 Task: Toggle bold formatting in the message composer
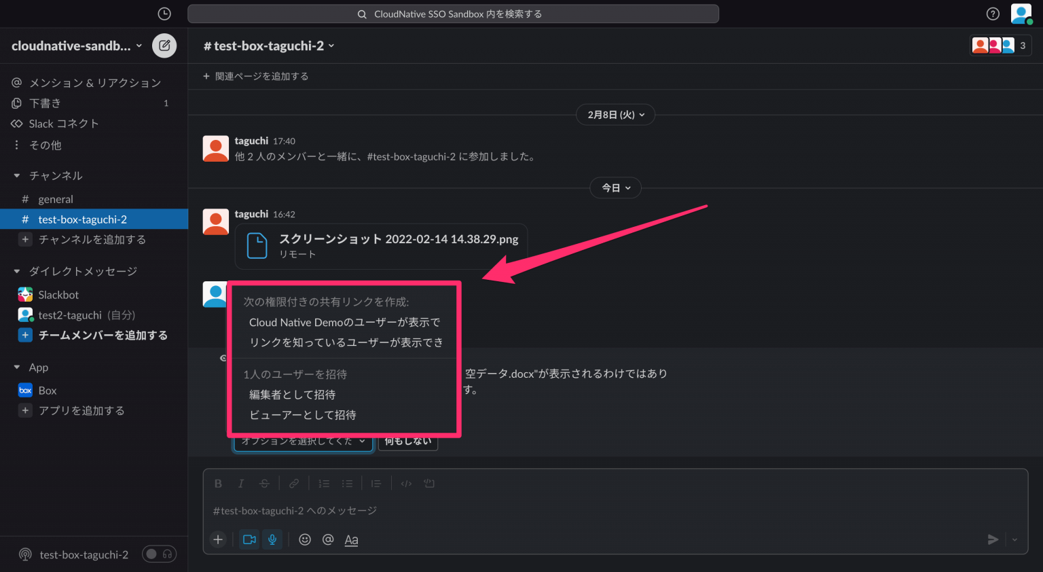coord(218,483)
